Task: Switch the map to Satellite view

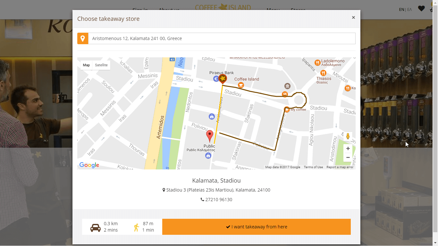Action: [x=101, y=65]
